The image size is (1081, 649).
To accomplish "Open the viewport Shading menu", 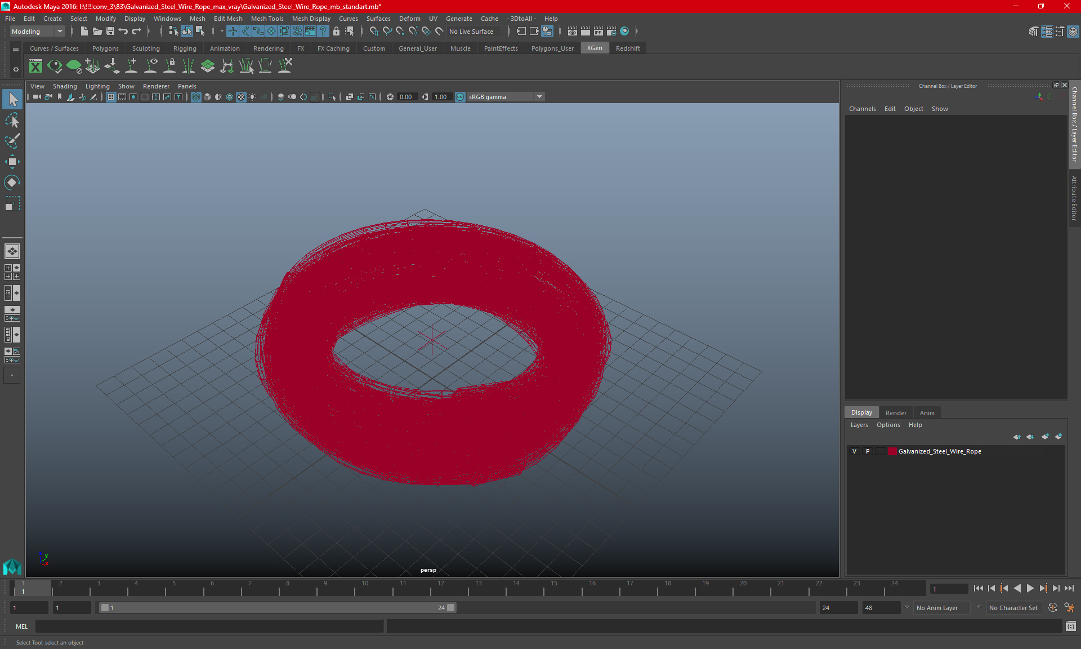I will point(65,86).
